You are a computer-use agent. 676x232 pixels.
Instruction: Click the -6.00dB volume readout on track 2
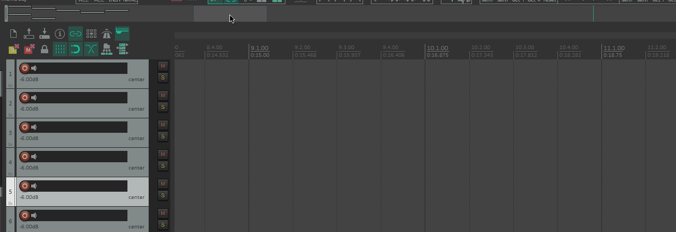(x=29, y=109)
